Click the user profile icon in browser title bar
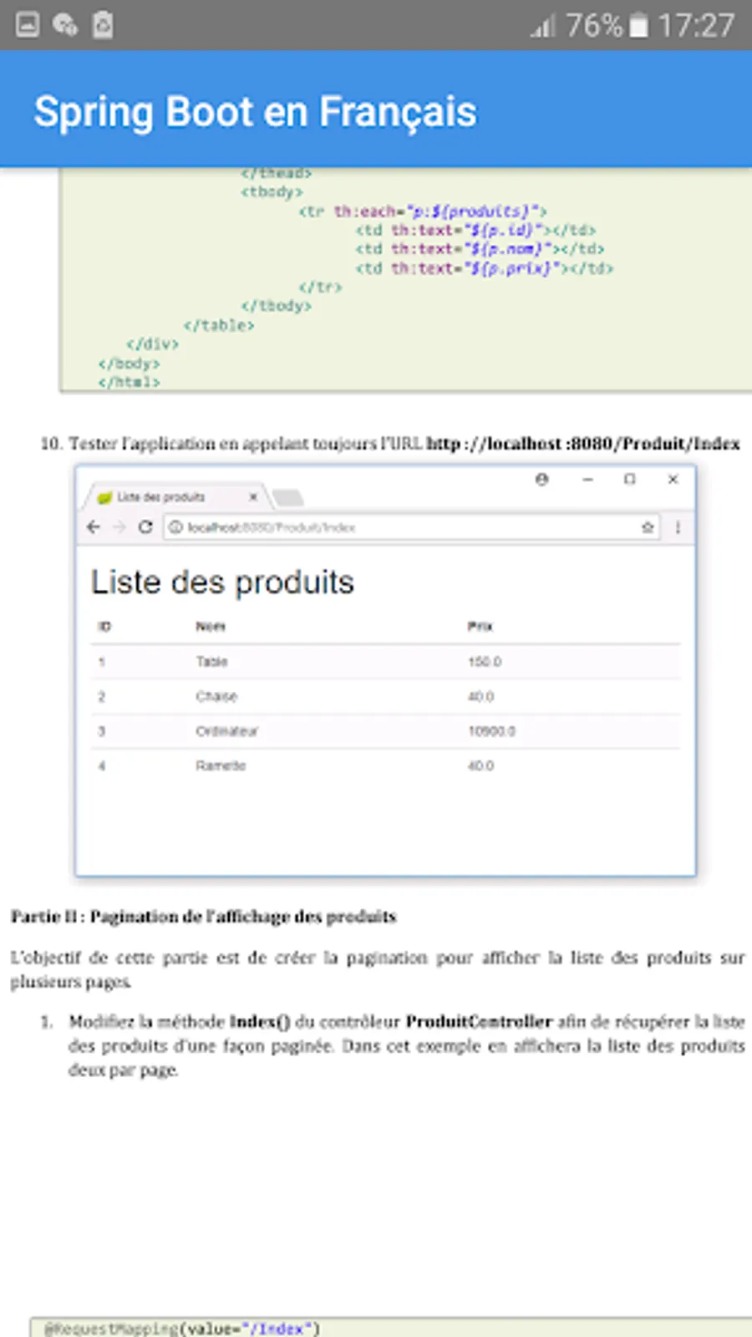The width and height of the screenshot is (752, 1337). coord(541,480)
